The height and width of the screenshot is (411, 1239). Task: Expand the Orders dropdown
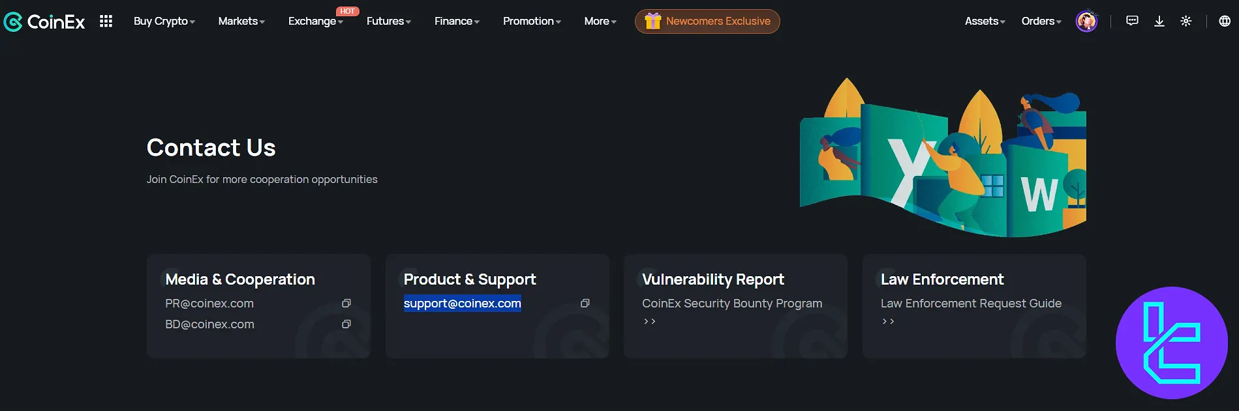coord(1041,21)
